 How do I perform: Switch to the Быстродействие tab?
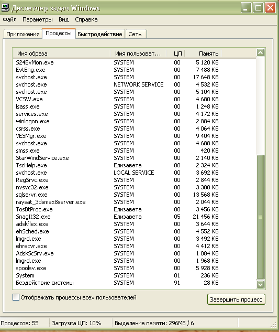(x=100, y=34)
